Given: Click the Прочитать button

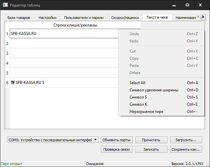Looking at the screenshot, I should (x=151, y=140).
